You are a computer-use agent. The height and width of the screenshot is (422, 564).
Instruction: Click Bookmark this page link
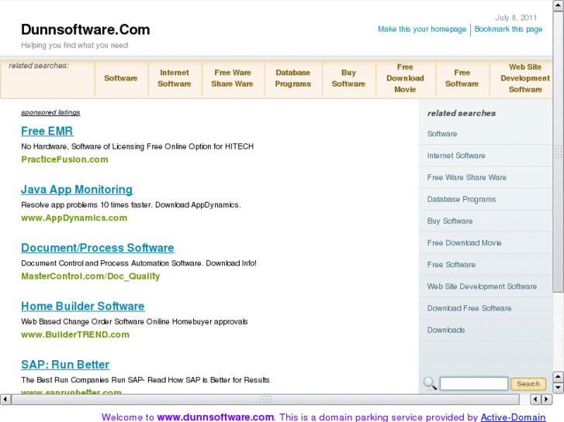[508, 29]
